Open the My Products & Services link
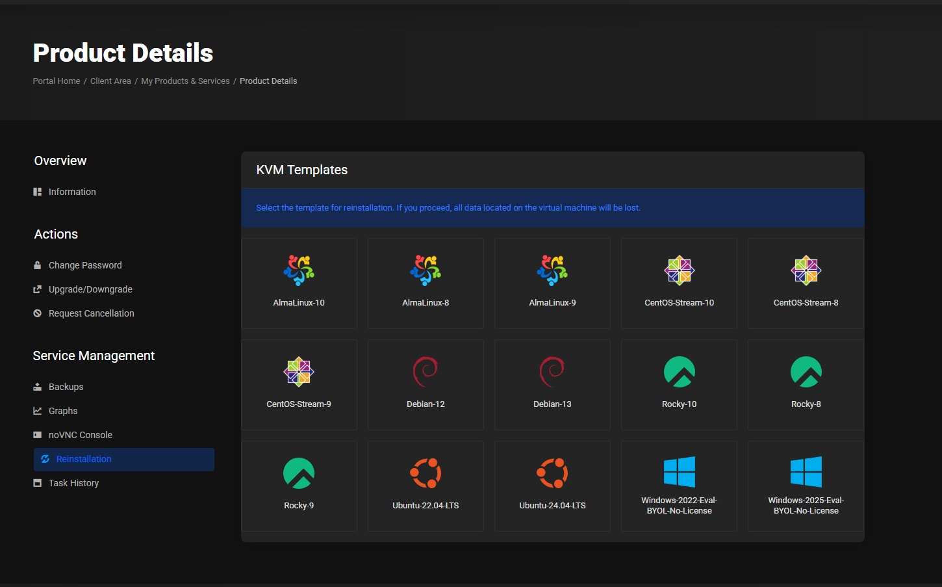 tap(185, 81)
